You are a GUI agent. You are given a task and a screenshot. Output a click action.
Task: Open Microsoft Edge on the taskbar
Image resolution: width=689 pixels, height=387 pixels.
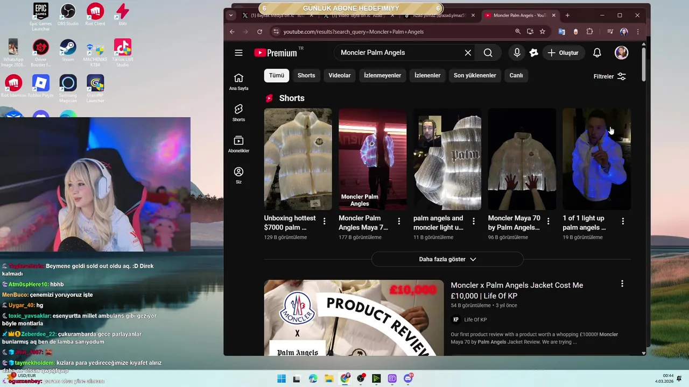coord(313,378)
